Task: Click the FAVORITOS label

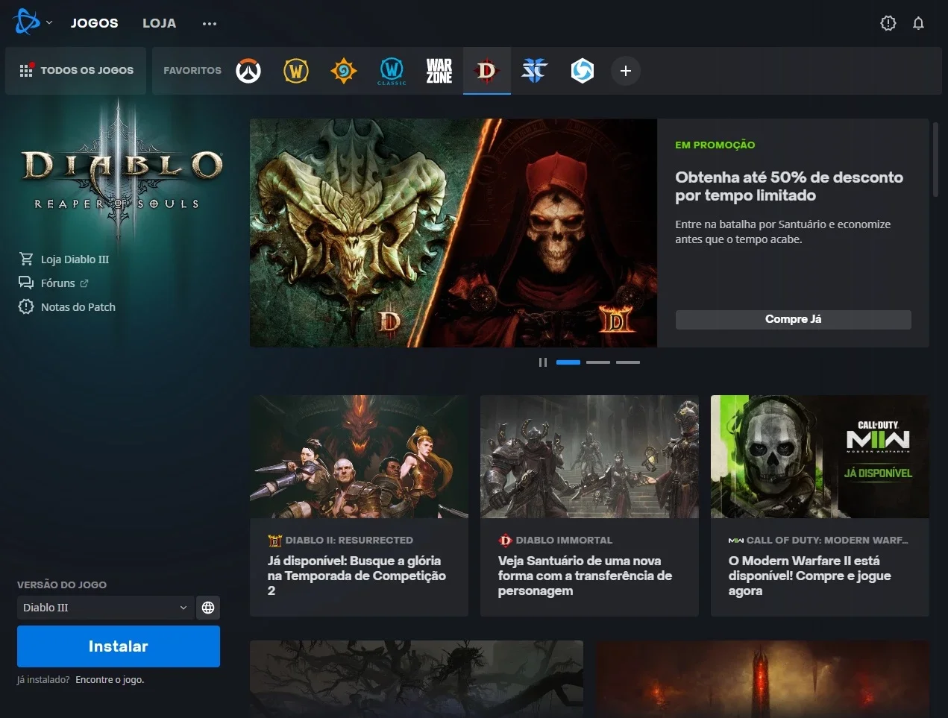Action: [192, 71]
